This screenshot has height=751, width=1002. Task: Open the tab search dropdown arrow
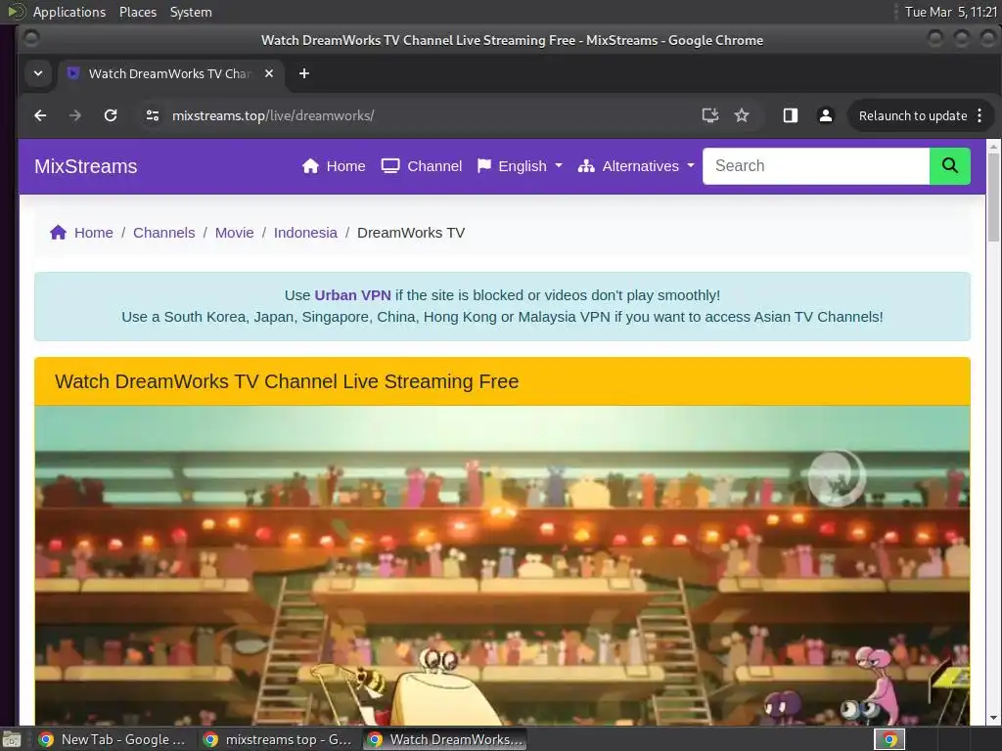[x=38, y=73]
